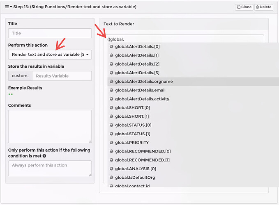
Task: Click globe icon beside global.RECOMMENDED.[0]
Action: [111, 151]
